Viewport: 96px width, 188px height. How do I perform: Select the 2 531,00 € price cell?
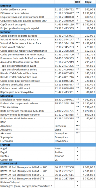(x=88, y=171)
